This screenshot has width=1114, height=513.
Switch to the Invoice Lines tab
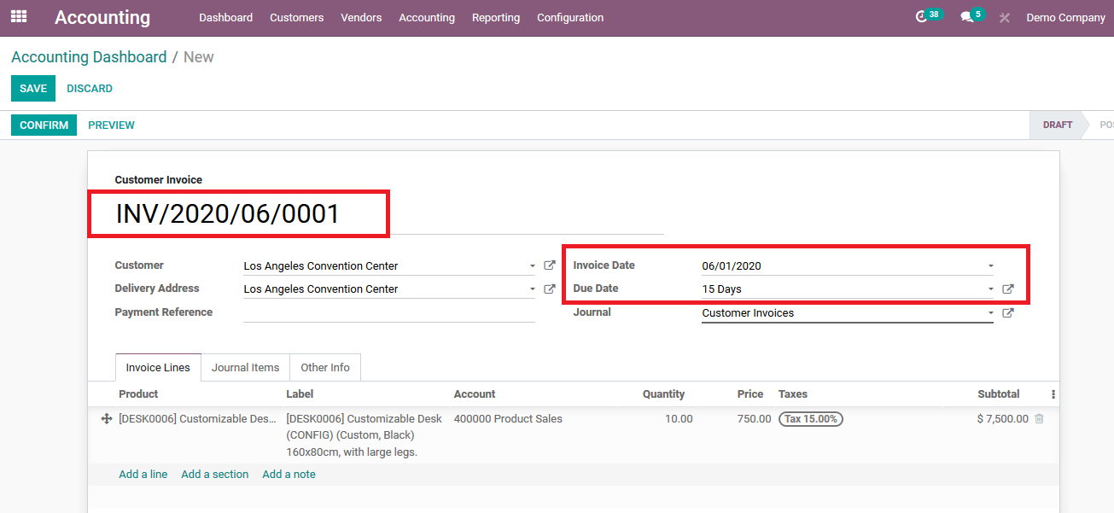coord(158,367)
